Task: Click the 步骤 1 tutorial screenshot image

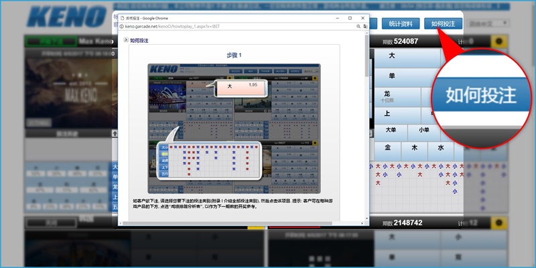Action: [234, 129]
